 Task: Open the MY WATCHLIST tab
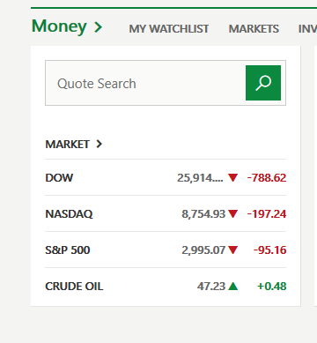point(169,29)
